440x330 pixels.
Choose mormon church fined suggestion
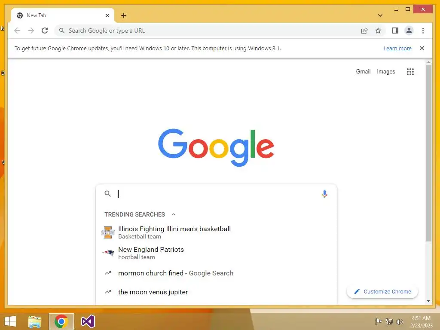[x=216, y=273]
